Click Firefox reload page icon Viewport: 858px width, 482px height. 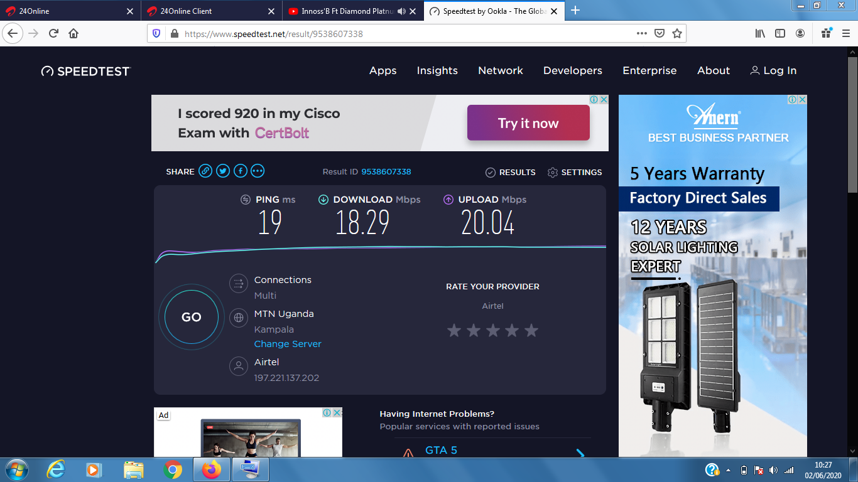pos(54,34)
